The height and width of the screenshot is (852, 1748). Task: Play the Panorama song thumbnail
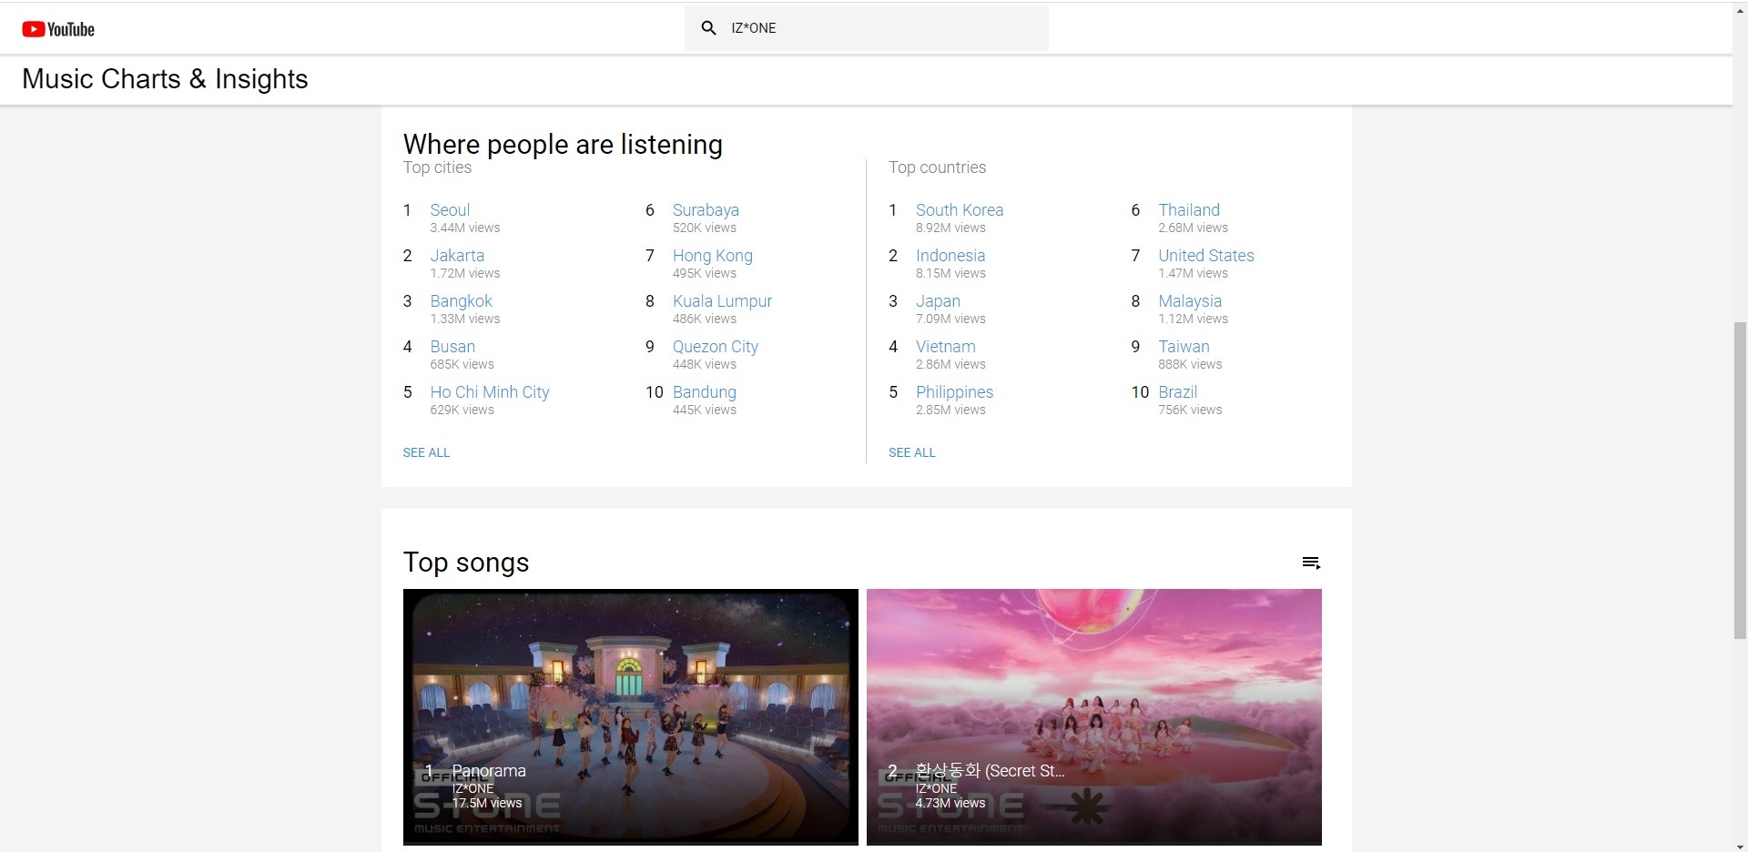point(630,716)
